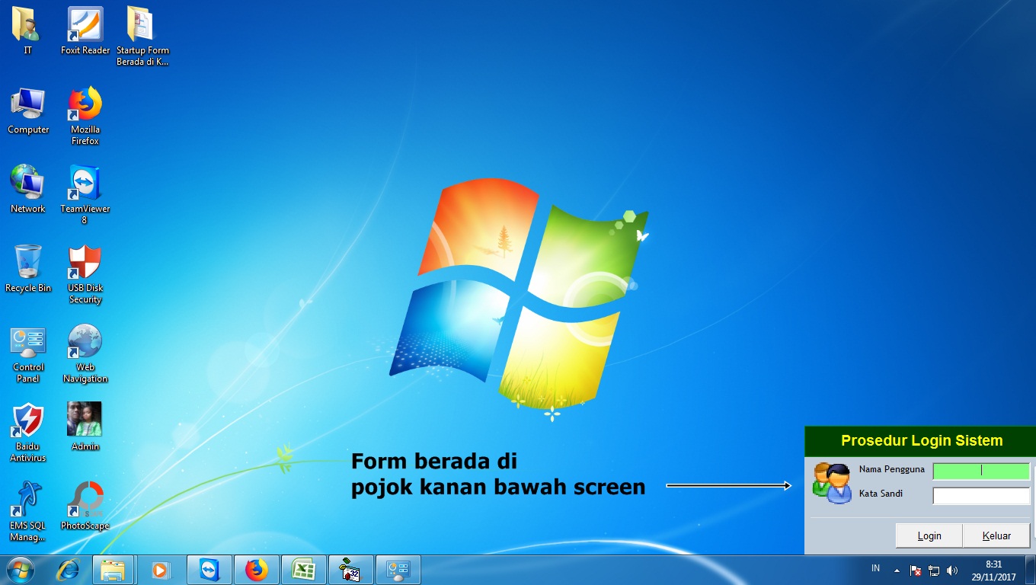Open the clock showing 8:31
Screen dimensions: 1036x585
993,571
